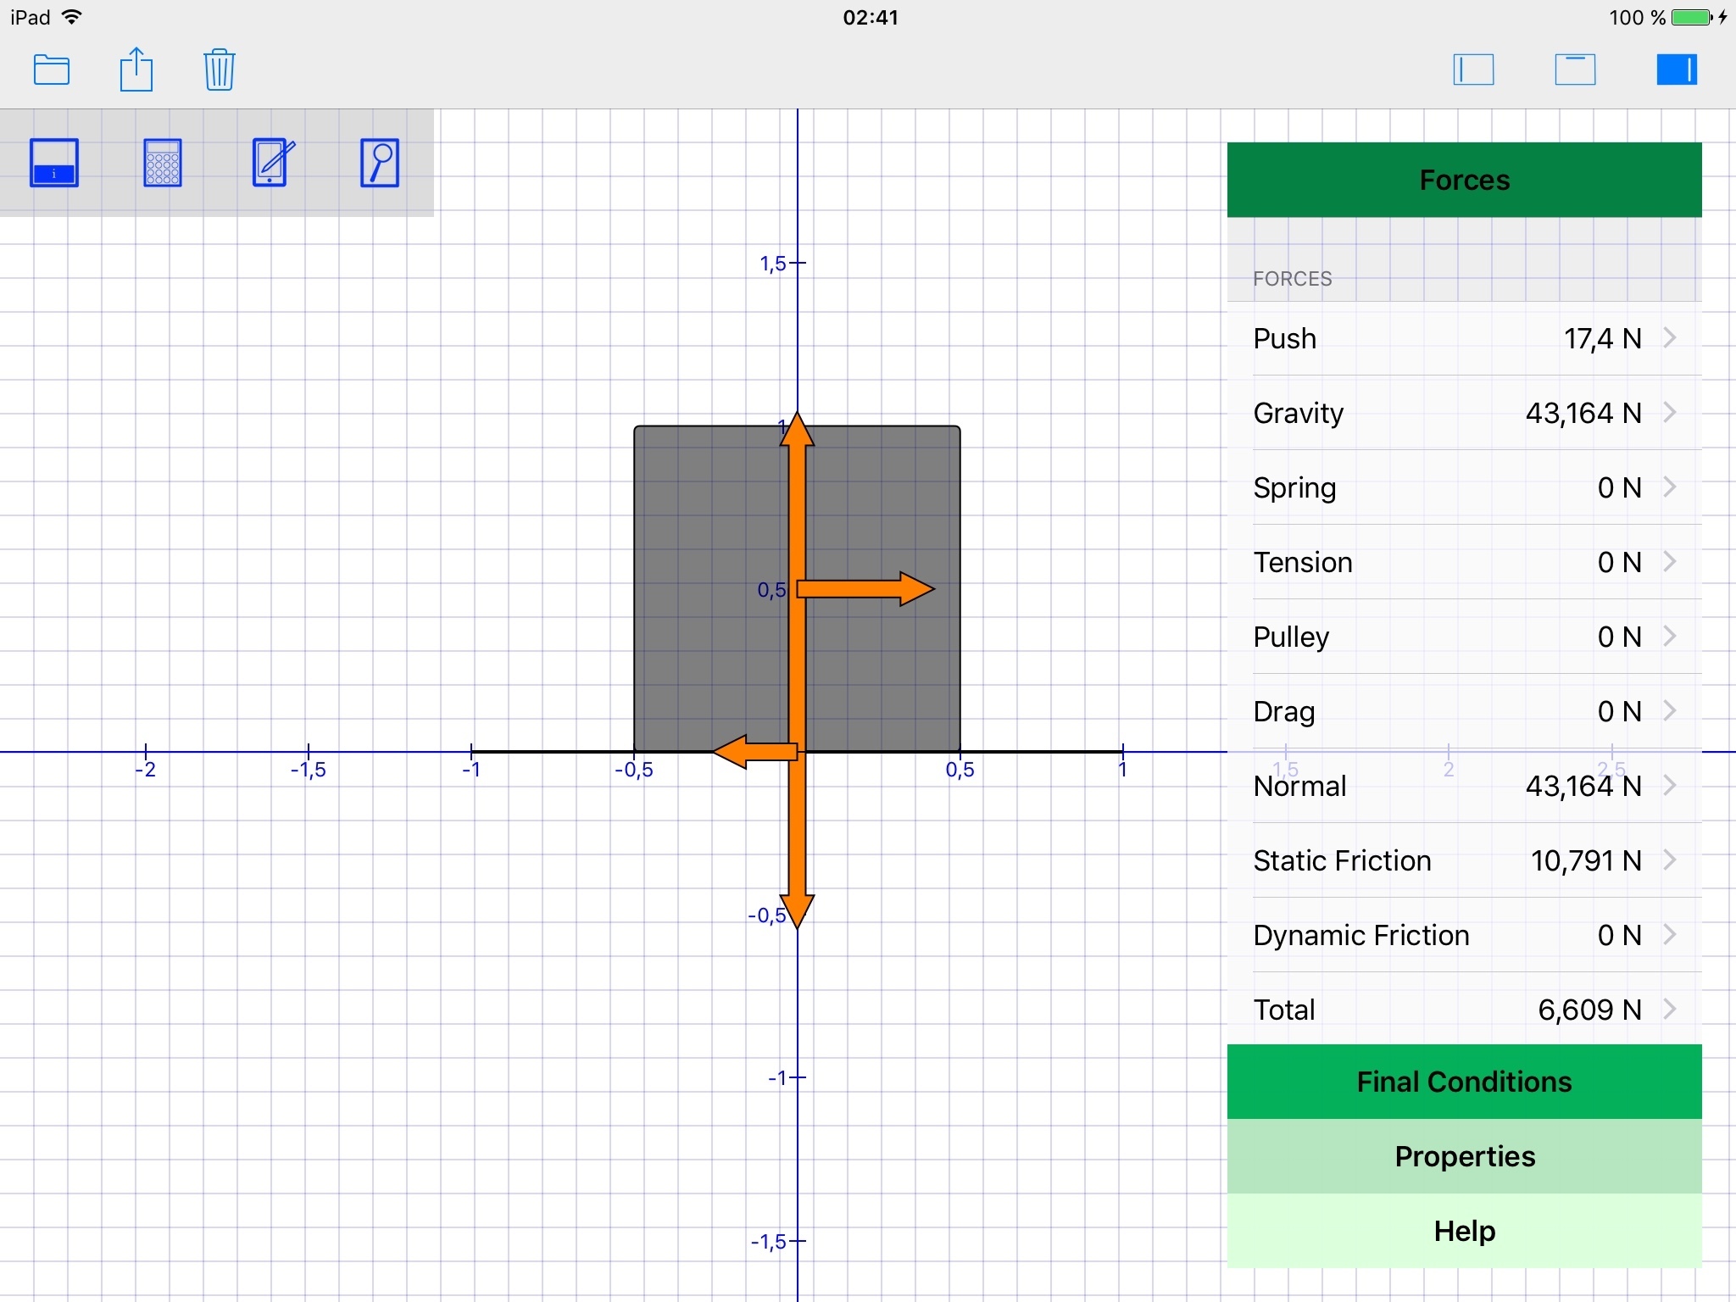This screenshot has height=1302, width=1736.
Task: Click the trash delete icon
Action: [x=219, y=70]
